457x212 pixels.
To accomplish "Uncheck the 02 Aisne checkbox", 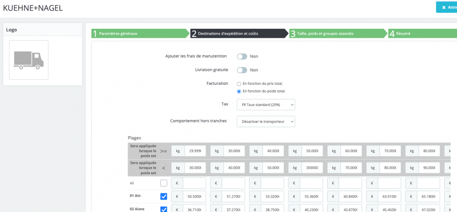I will click(164, 209).
